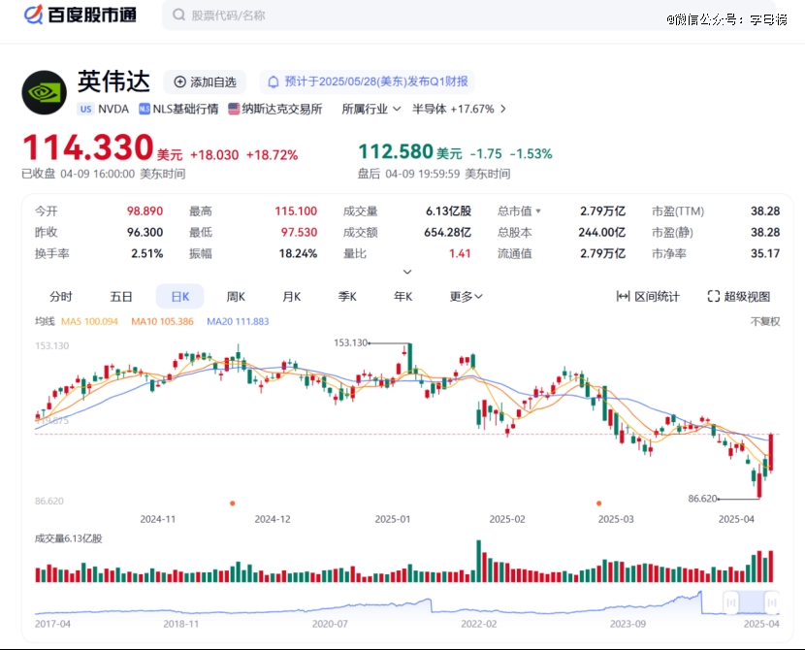Toggle the 总市值 unit selector arrow

tap(538, 211)
